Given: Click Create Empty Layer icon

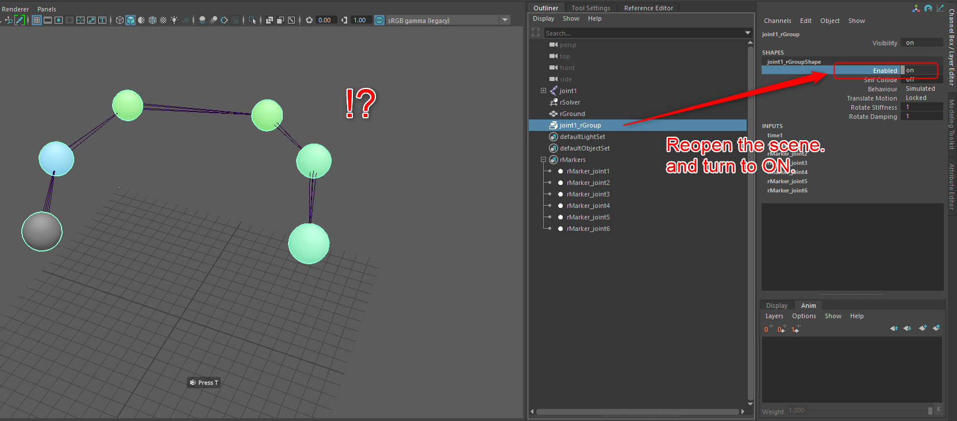Looking at the screenshot, I should 923,329.
